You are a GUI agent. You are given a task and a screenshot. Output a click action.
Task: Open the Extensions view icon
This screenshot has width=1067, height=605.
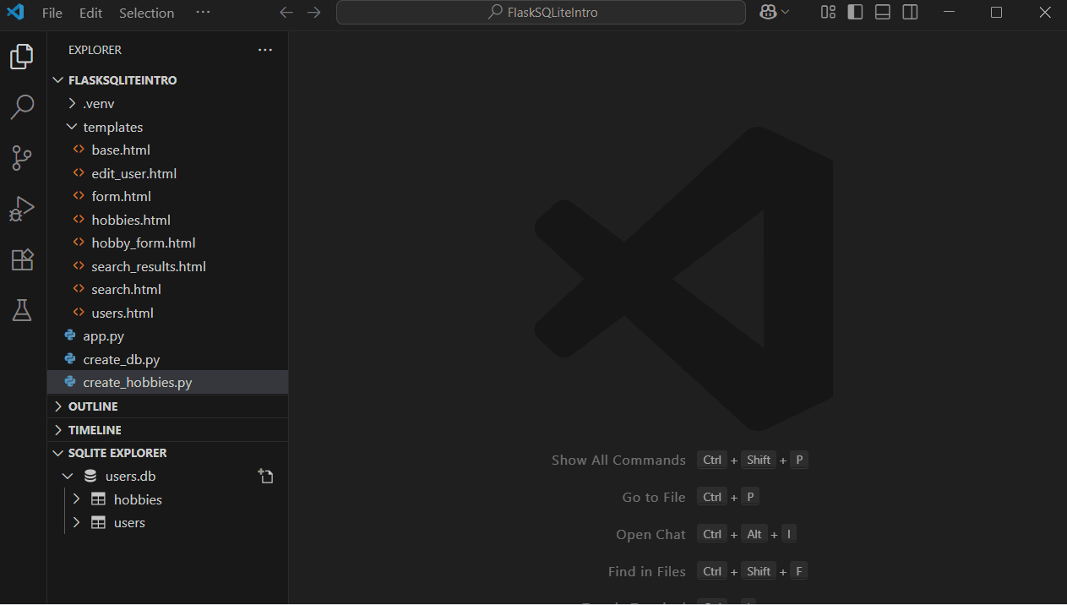pyautogui.click(x=22, y=259)
